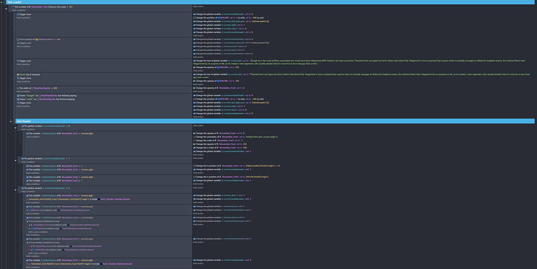The height and width of the screenshot is (269, 537).
Task: Click the change animation of November_Font icon
Action: click(195, 137)
